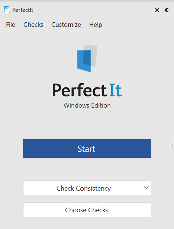The width and height of the screenshot is (174, 229).
Task: Open the Check Consistency style dropdown
Action: (x=87, y=188)
